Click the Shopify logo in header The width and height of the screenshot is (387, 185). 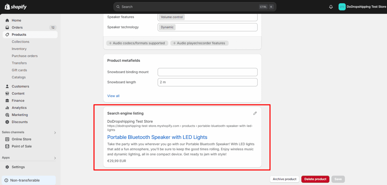pyautogui.click(x=16, y=7)
